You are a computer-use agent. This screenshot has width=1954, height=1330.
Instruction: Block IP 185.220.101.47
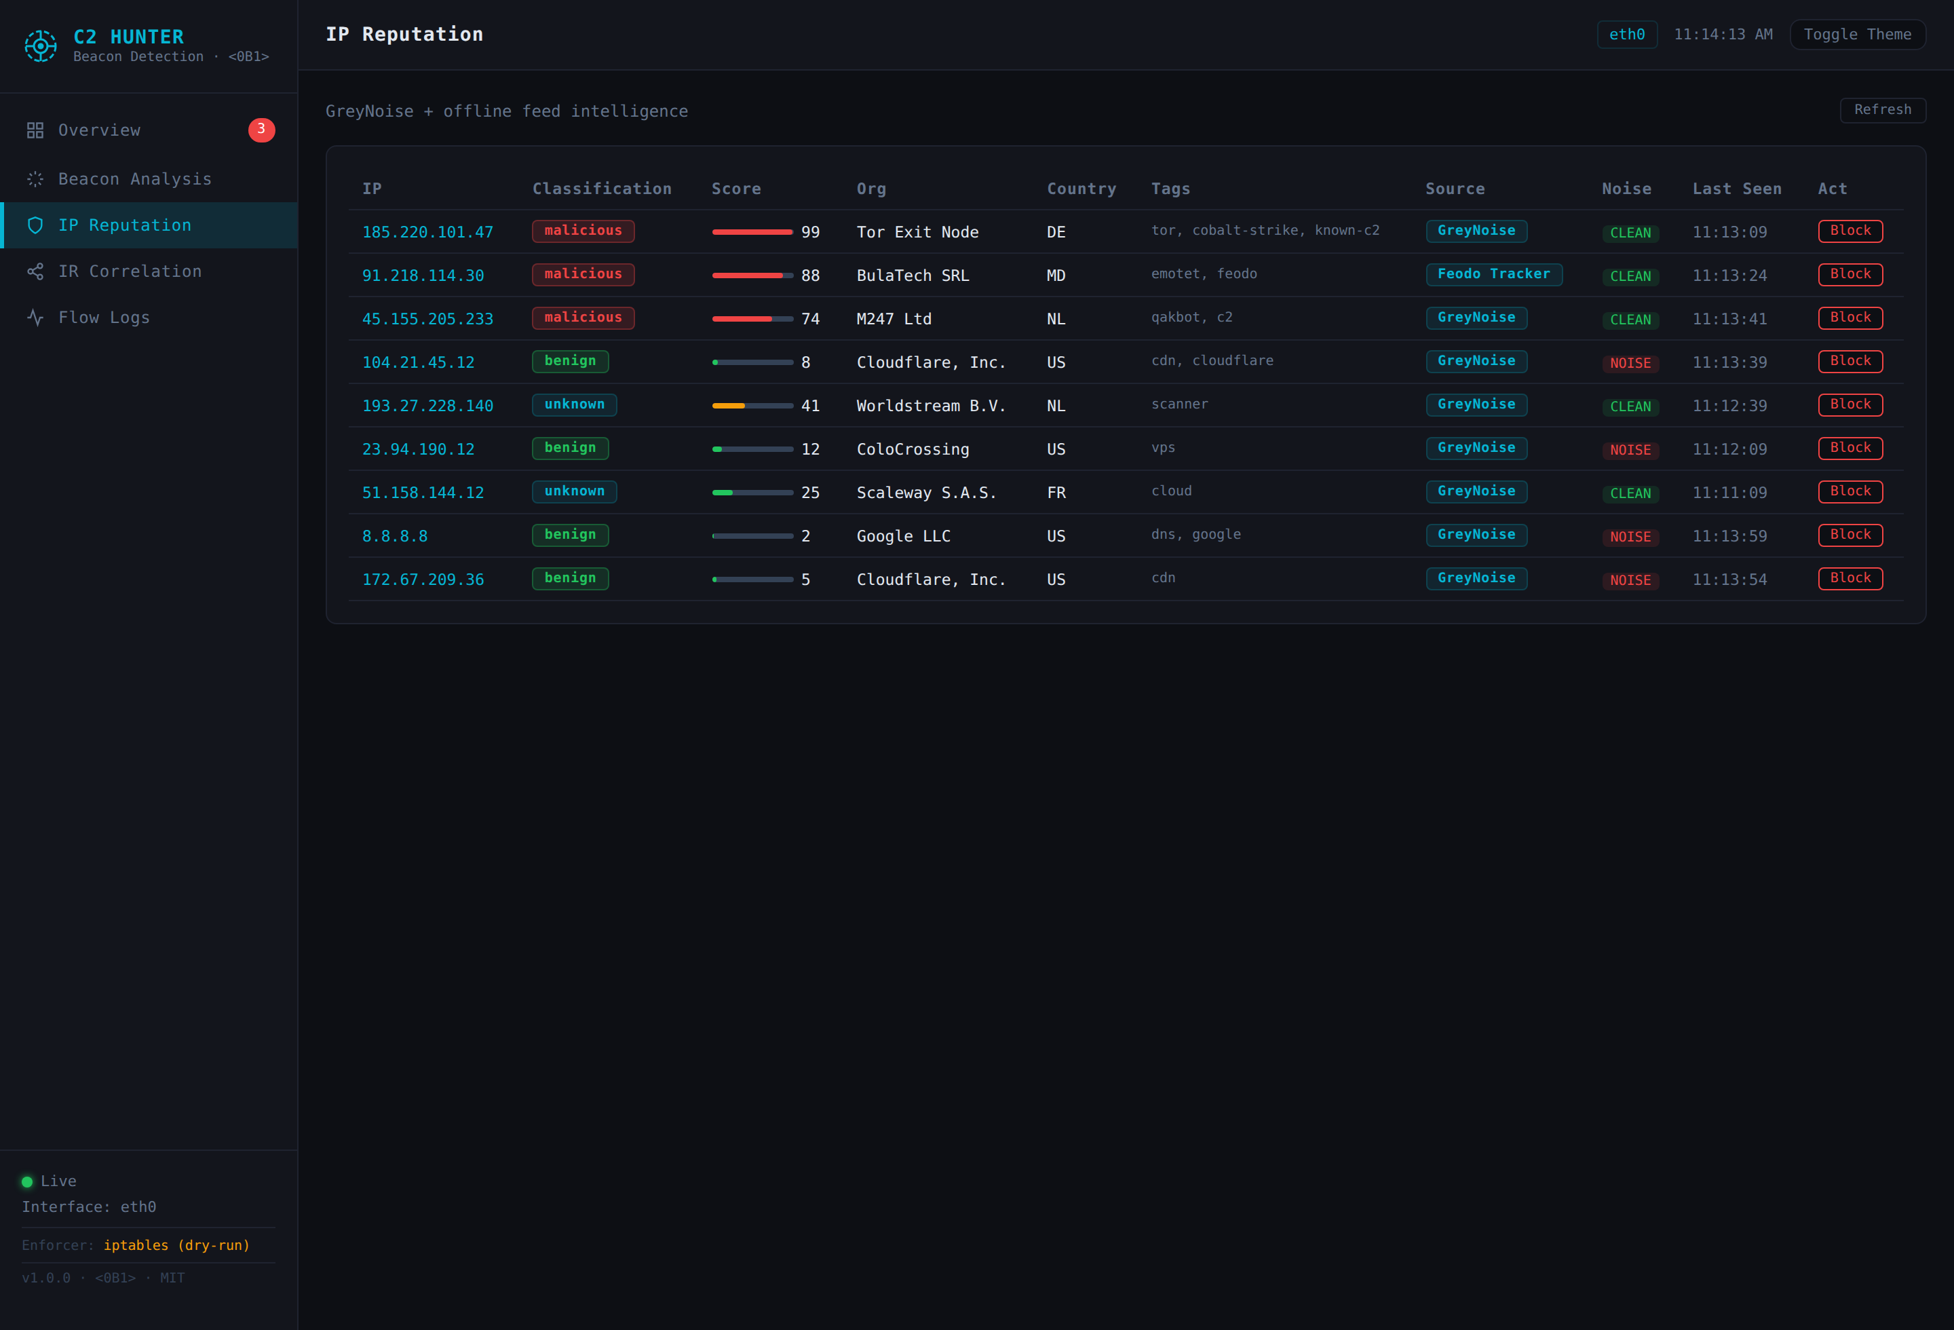click(1850, 231)
